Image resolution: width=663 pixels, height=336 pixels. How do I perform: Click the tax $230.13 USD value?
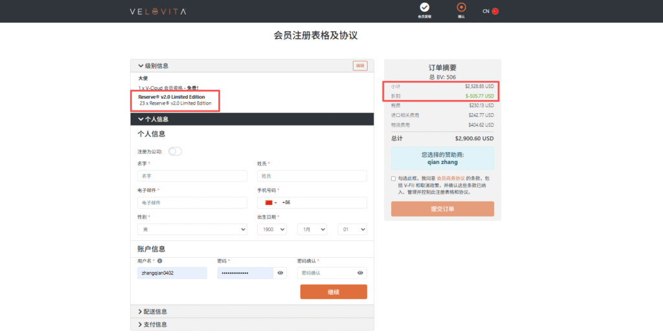(x=482, y=105)
